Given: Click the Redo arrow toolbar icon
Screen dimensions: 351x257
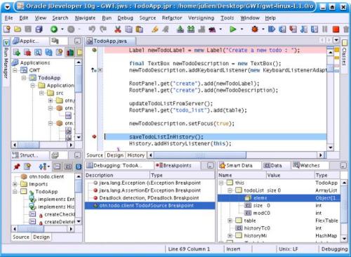Looking at the screenshot, I should (x=102, y=29).
